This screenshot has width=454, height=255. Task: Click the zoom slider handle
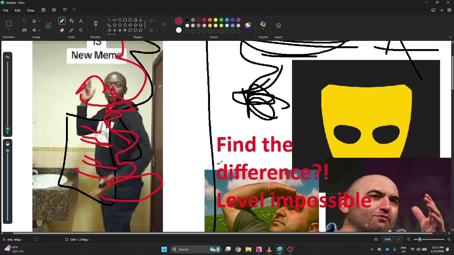tap(420, 239)
